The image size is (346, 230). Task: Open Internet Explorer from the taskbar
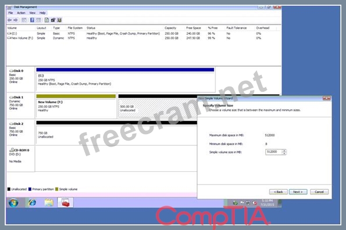click(32, 203)
